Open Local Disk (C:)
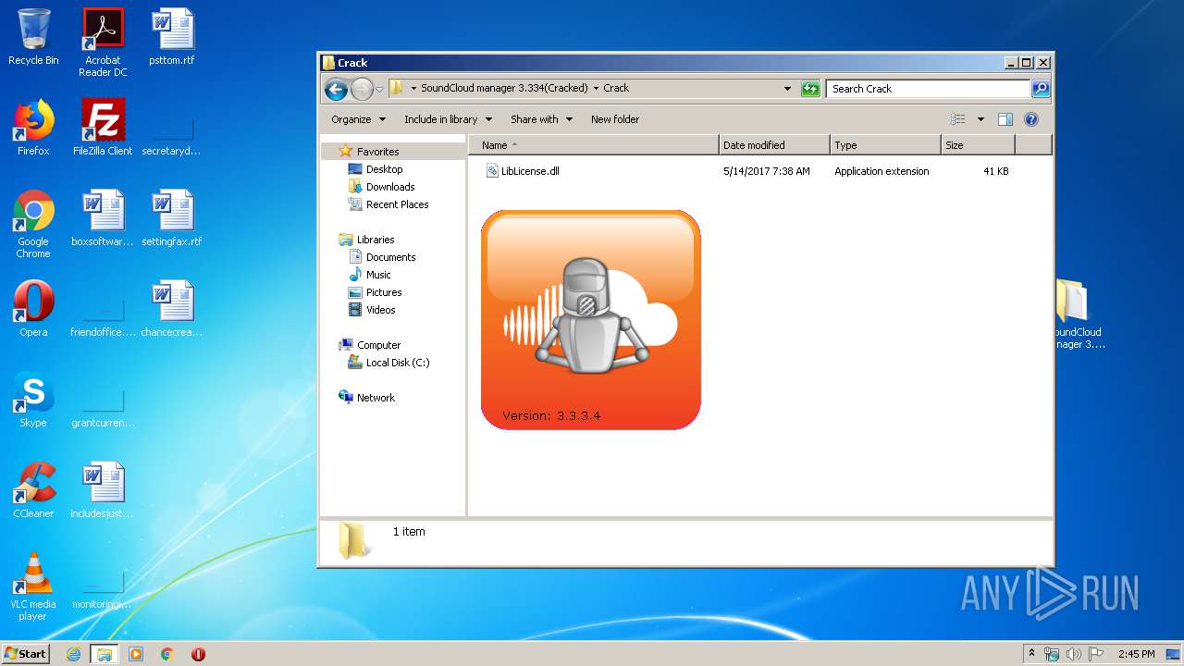The width and height of the screenshot is (1184, 666). click(x=398, y=363)
